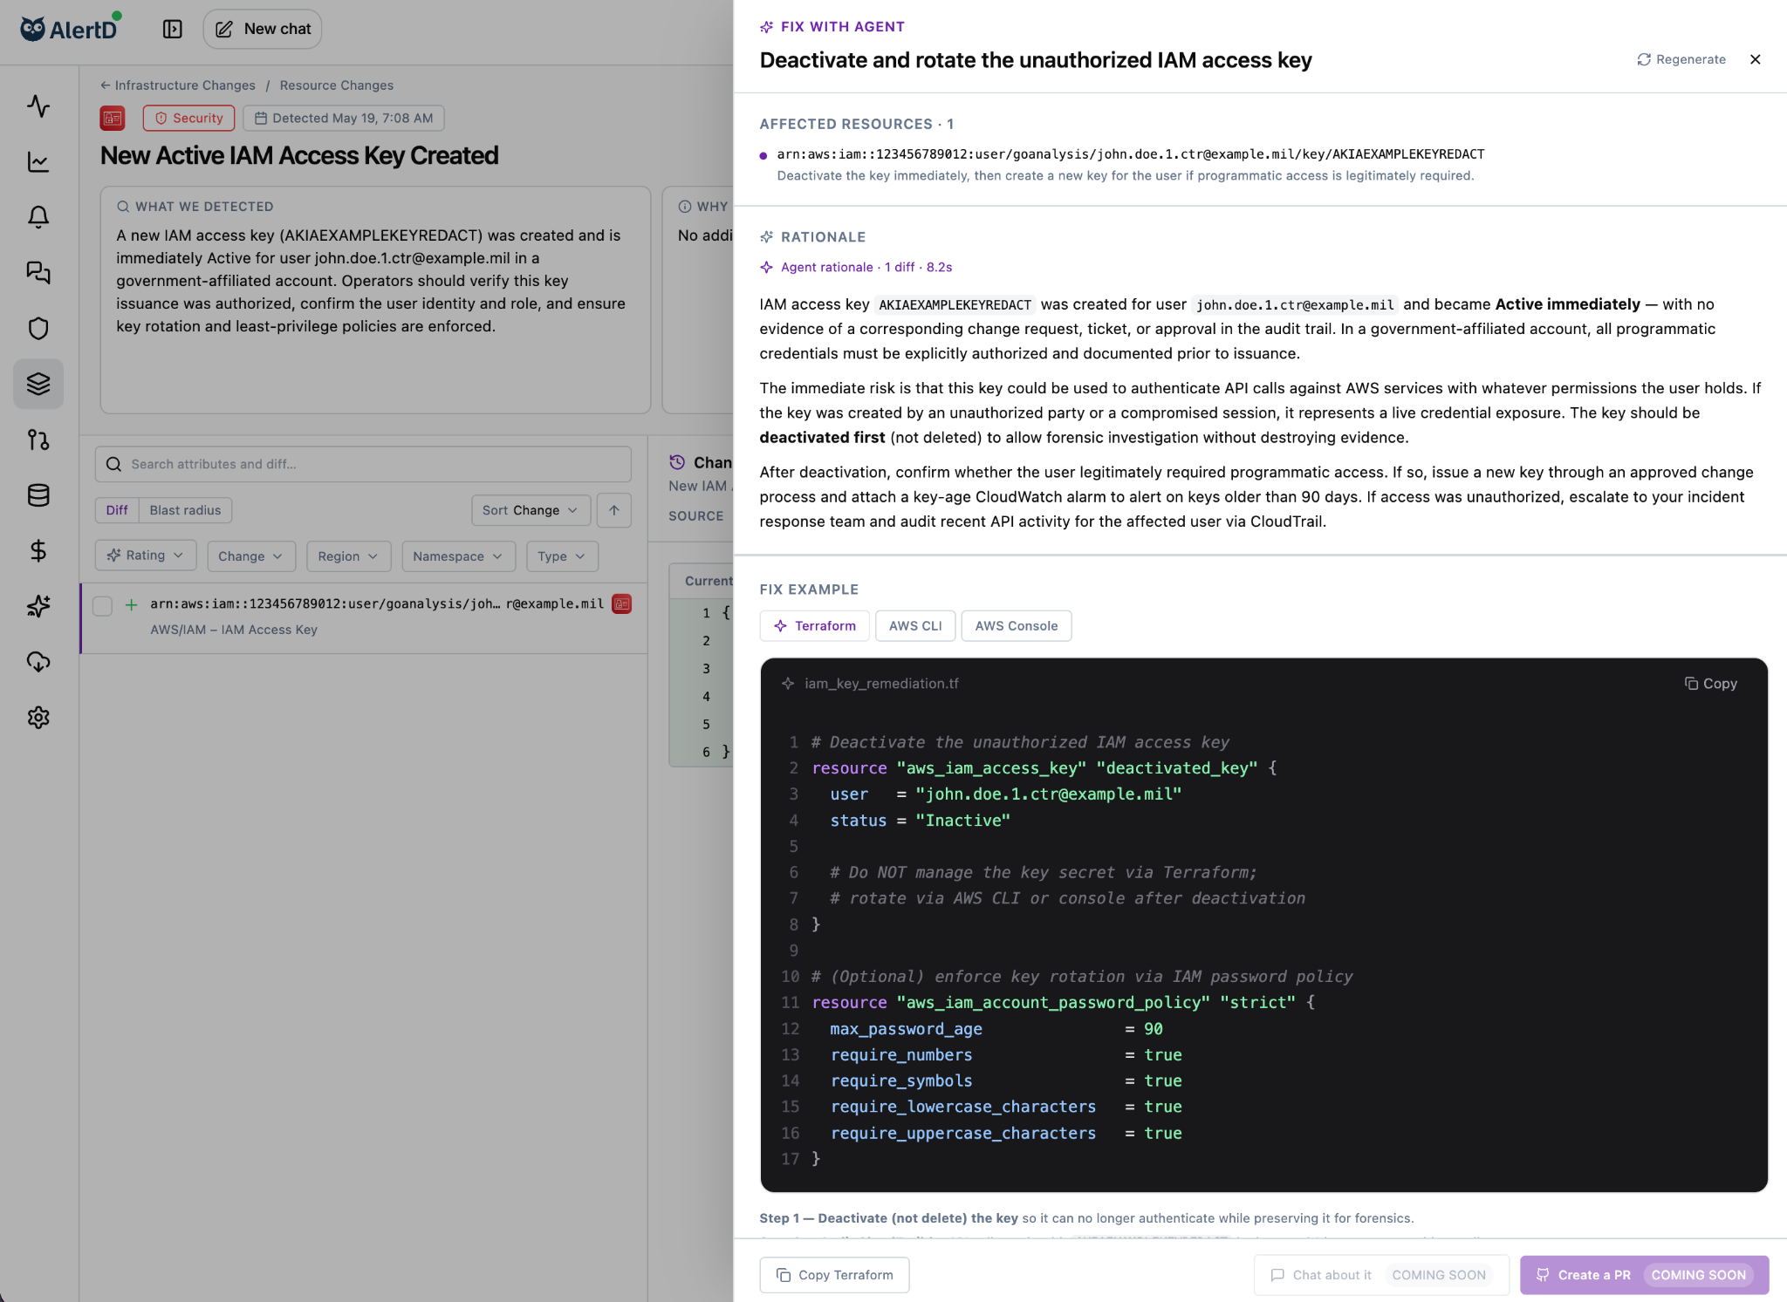This screenshot has width=1787, height=1302.
Task: Click the Security tag badge
Action: pos(188,118)
